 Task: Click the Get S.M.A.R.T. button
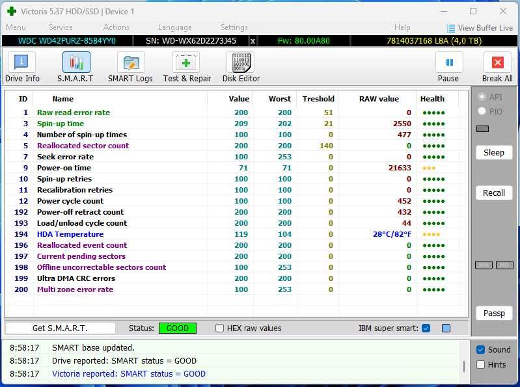(60, 328)
